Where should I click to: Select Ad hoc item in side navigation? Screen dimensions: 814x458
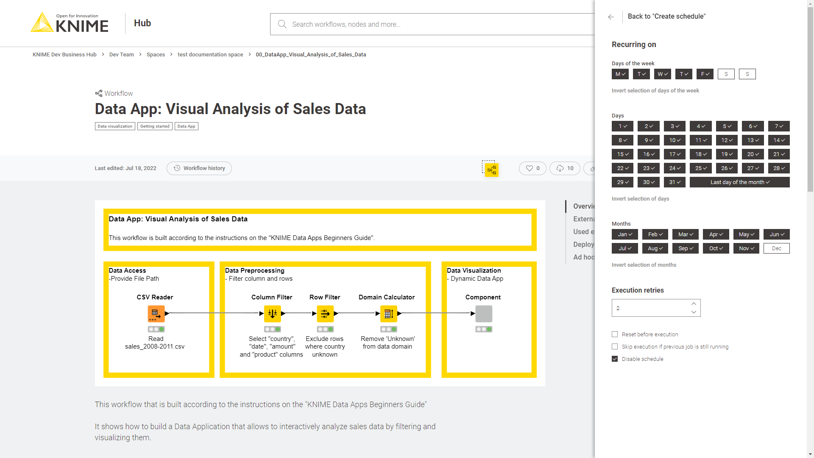pos(584,257)
